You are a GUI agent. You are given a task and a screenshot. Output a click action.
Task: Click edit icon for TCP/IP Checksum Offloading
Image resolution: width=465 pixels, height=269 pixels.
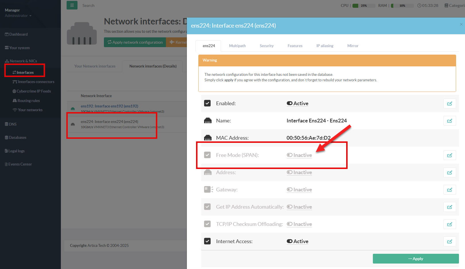449,224
